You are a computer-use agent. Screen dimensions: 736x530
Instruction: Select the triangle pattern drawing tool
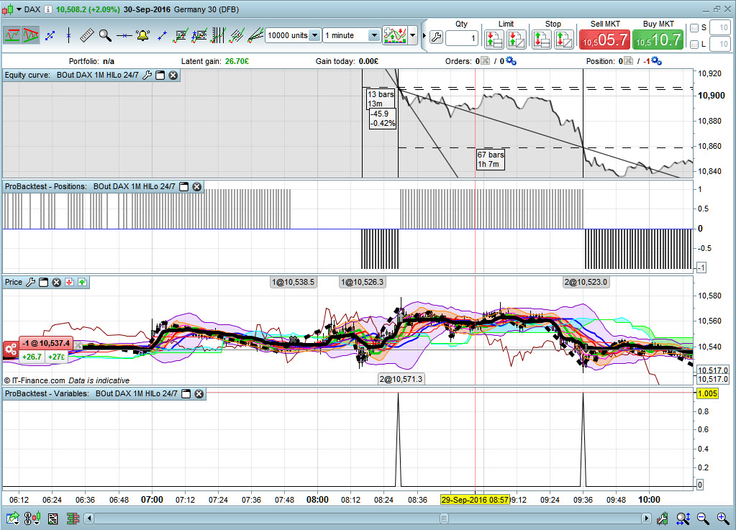(x=30, y=35)
